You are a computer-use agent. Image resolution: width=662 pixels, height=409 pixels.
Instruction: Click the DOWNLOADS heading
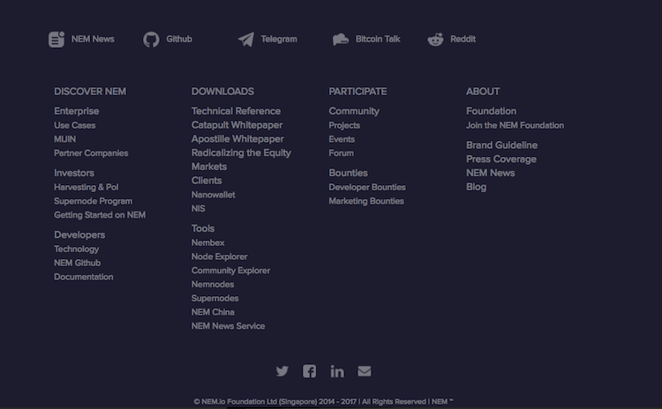tap(222, 92)
